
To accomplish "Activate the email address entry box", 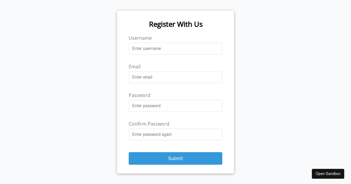I will pos(175,77).
